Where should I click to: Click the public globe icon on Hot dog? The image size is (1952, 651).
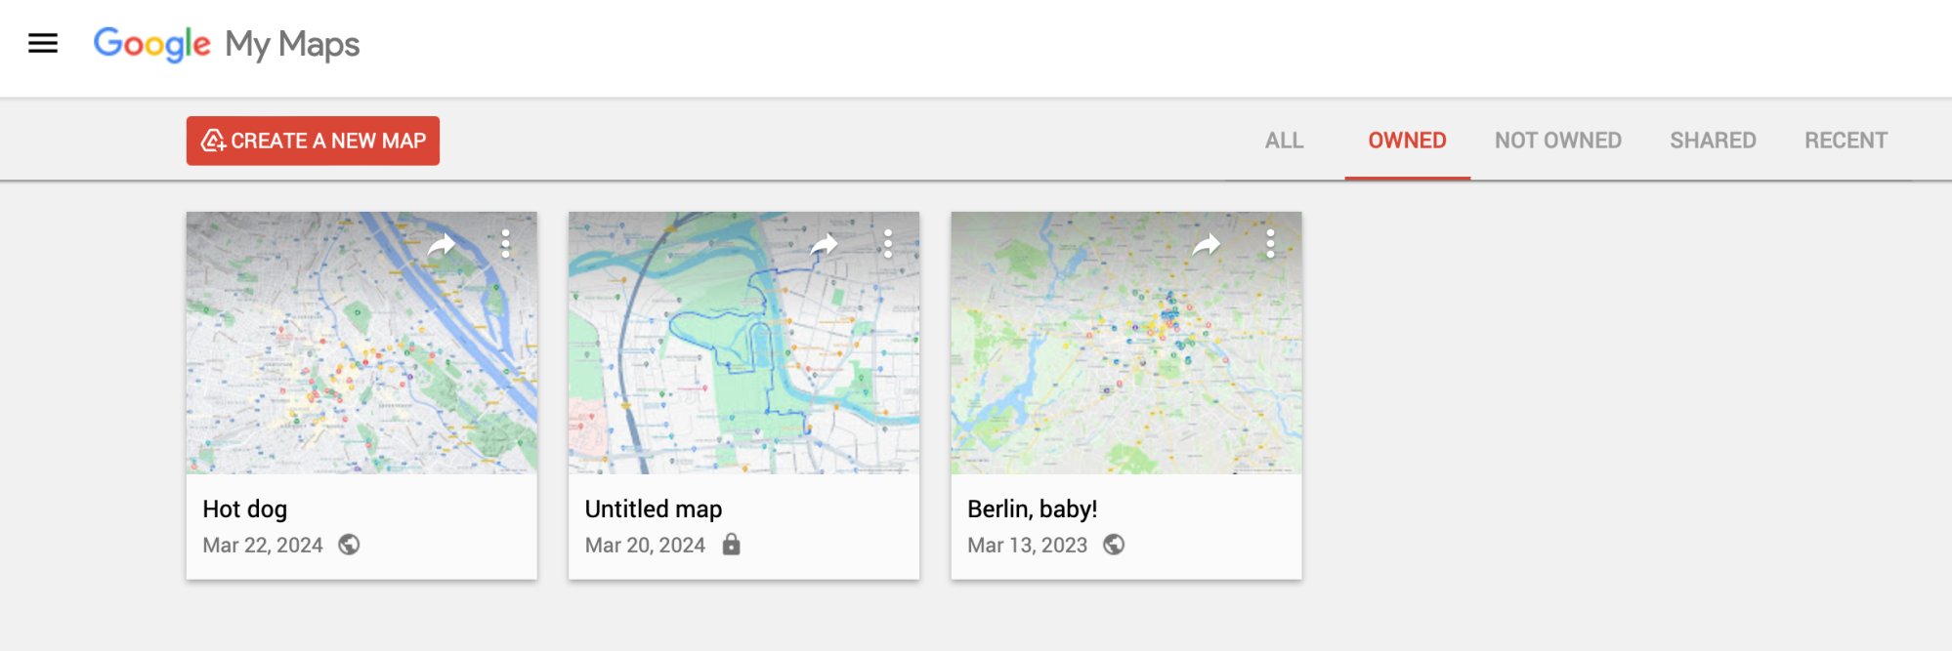point(349,545)
